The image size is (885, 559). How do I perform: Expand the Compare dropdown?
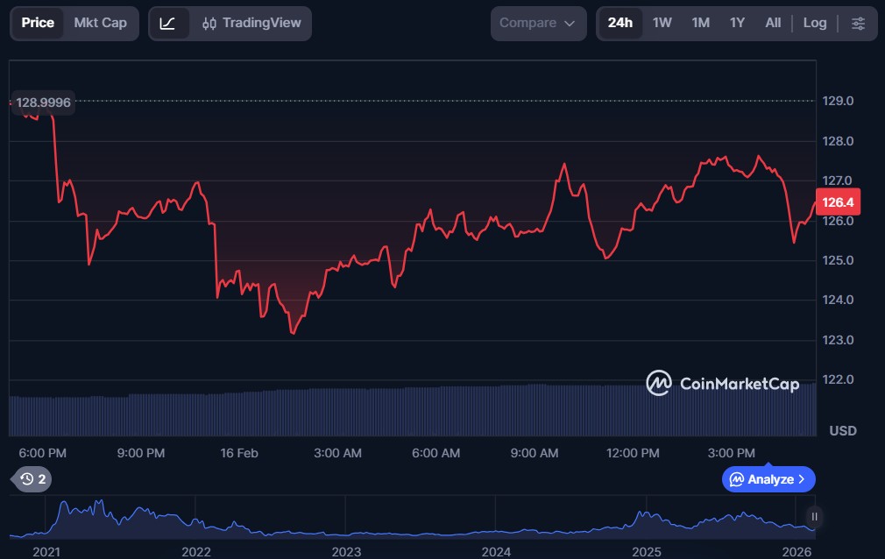[x=538, y=24]
